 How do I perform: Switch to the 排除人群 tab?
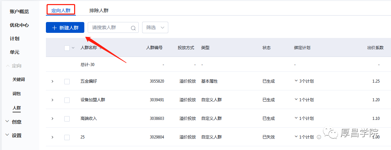pos(99,11)
